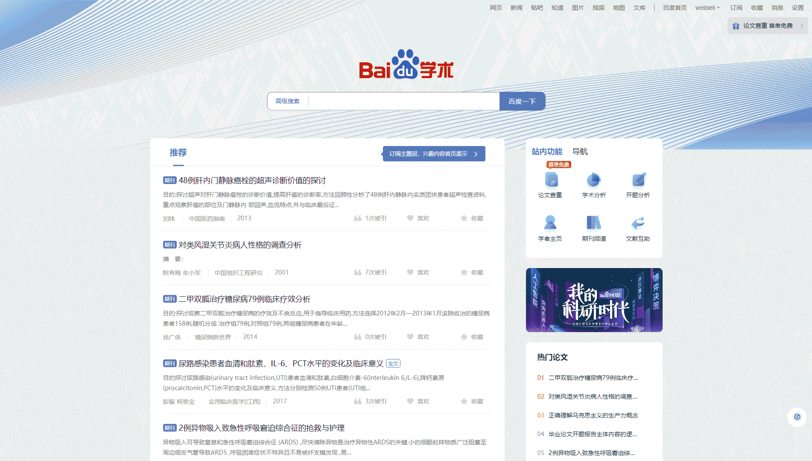Open 设置 in top right
Screen dimensions: 812x461
pos(797,8)
